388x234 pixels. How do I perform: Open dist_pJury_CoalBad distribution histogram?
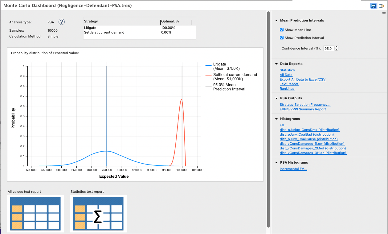click(307, 134)
